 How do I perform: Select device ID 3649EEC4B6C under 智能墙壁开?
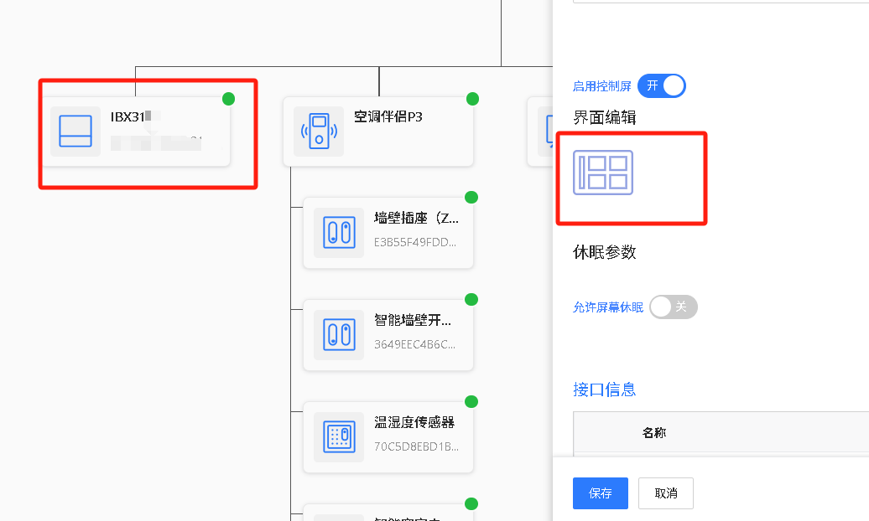(x=416, y=344)
